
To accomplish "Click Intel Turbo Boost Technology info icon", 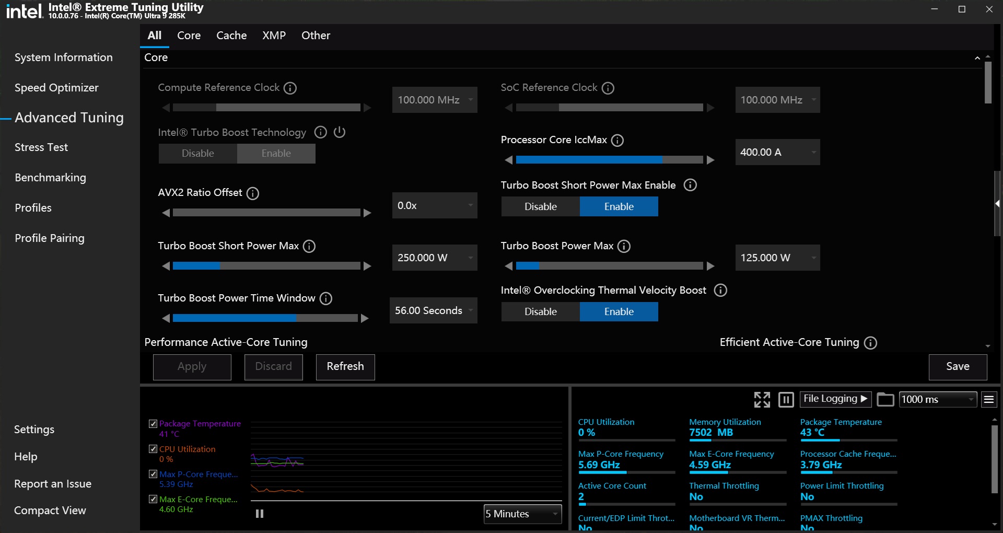I will [x=320, y=132].
